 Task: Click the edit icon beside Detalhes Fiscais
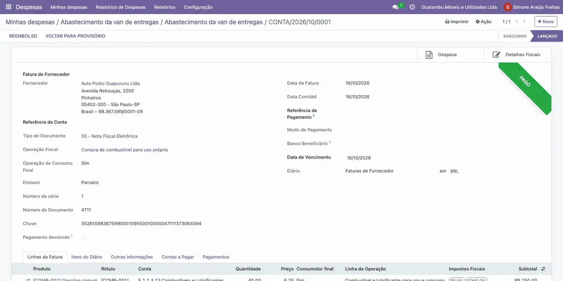(497, 55)
